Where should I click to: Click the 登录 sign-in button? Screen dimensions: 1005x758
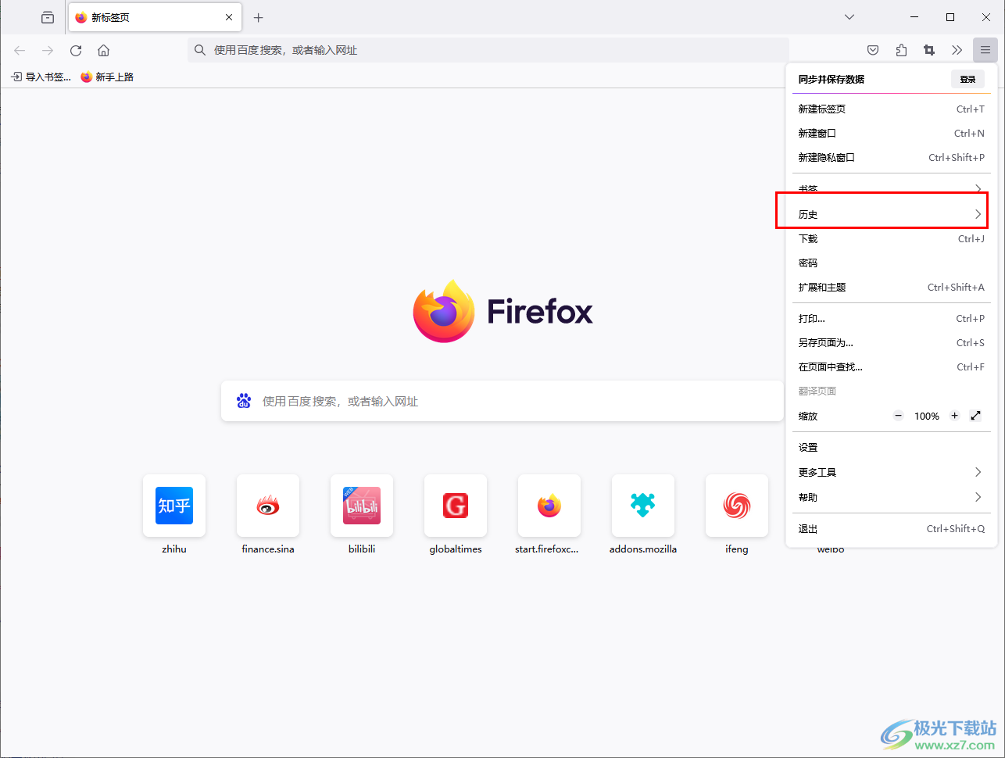click(x=967, y=79)
